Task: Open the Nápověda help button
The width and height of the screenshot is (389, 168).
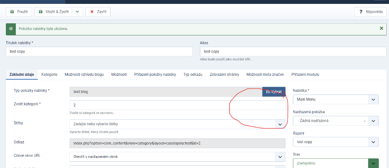Action: [370, 12]
